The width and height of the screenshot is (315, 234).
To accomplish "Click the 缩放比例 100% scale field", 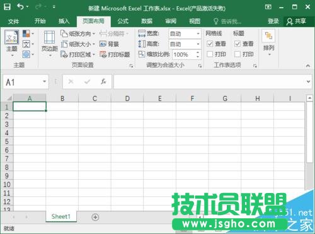I will click(x=184, y=55).
